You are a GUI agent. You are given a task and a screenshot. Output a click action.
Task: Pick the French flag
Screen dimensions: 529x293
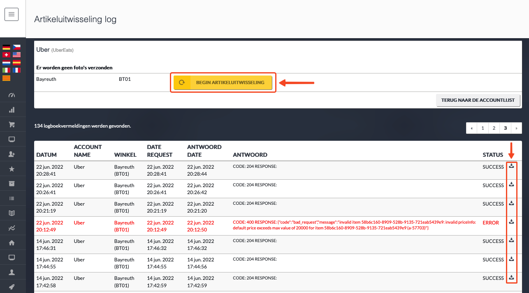coord(16,70)
